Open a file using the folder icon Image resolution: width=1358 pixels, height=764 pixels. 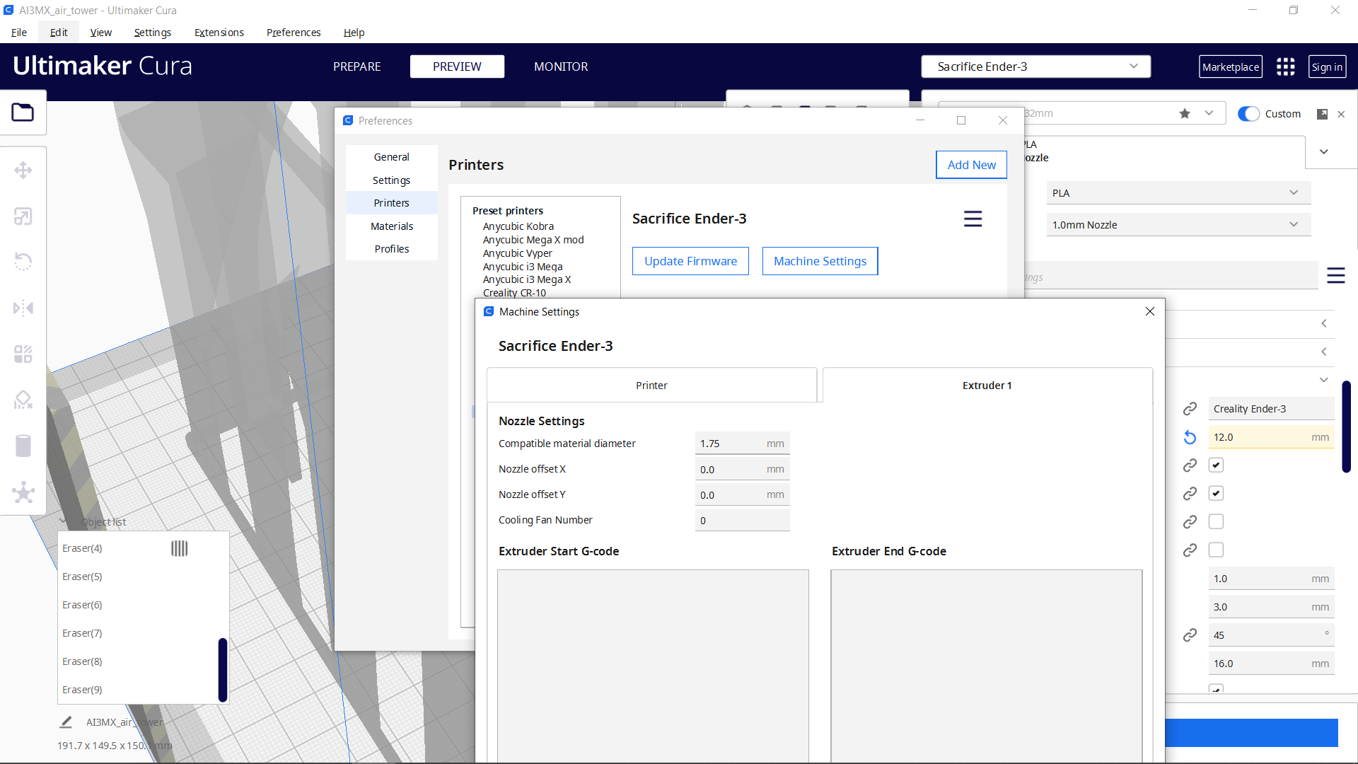[23, 112]
